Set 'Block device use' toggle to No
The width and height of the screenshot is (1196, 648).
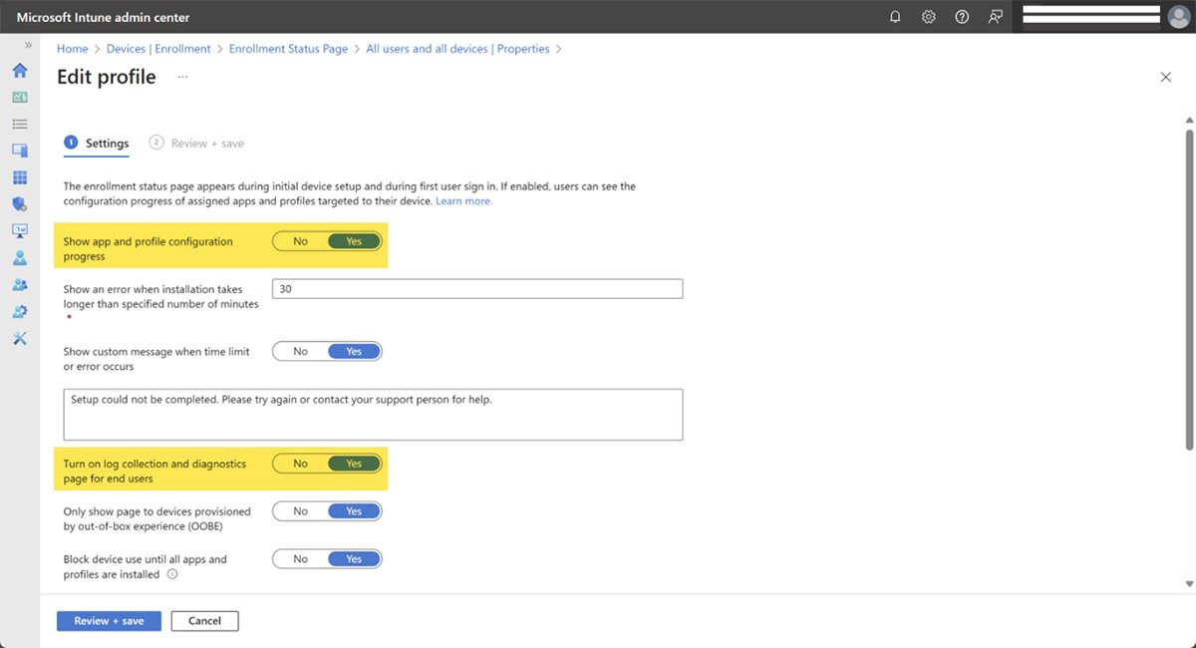300,559
